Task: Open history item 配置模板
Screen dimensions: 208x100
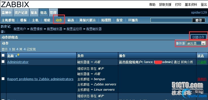Action: (37, 29)
